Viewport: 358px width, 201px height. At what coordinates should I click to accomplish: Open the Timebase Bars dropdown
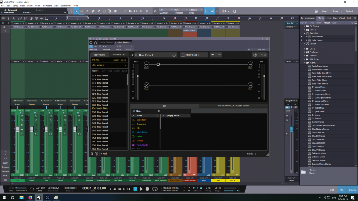click(181, 10)
